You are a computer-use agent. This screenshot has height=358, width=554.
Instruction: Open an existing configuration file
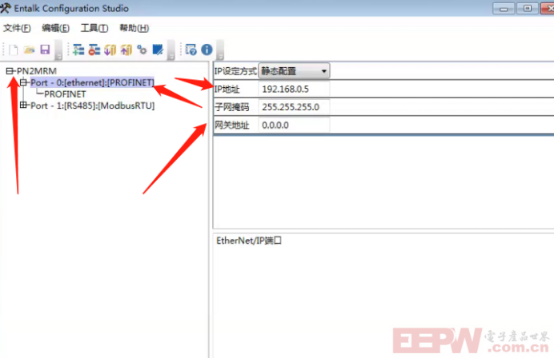[30, 50]
